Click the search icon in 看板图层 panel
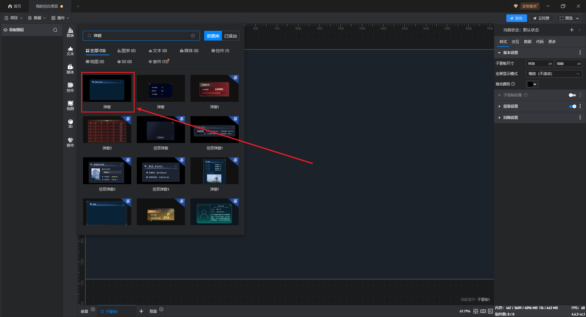This screenshot has width=586, height=317. click(x=55, y=30)
